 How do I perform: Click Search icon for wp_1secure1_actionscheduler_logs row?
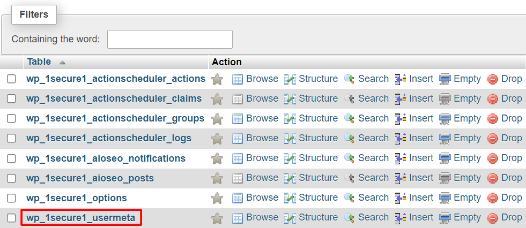click(350, 139)
